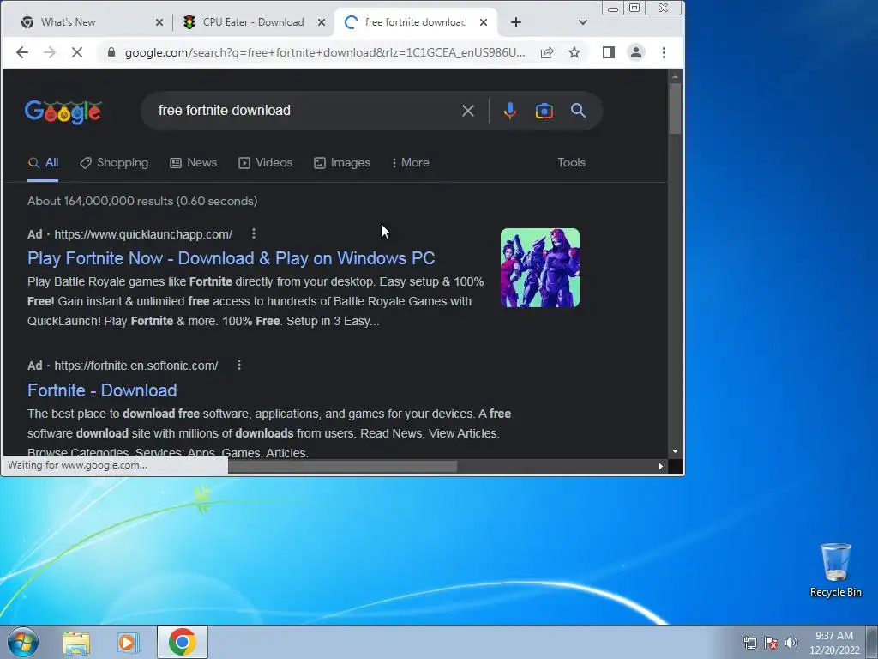Click the volume speaker tray icon
The height and width of the screenshot is (659, 878).
click(791, 643)
